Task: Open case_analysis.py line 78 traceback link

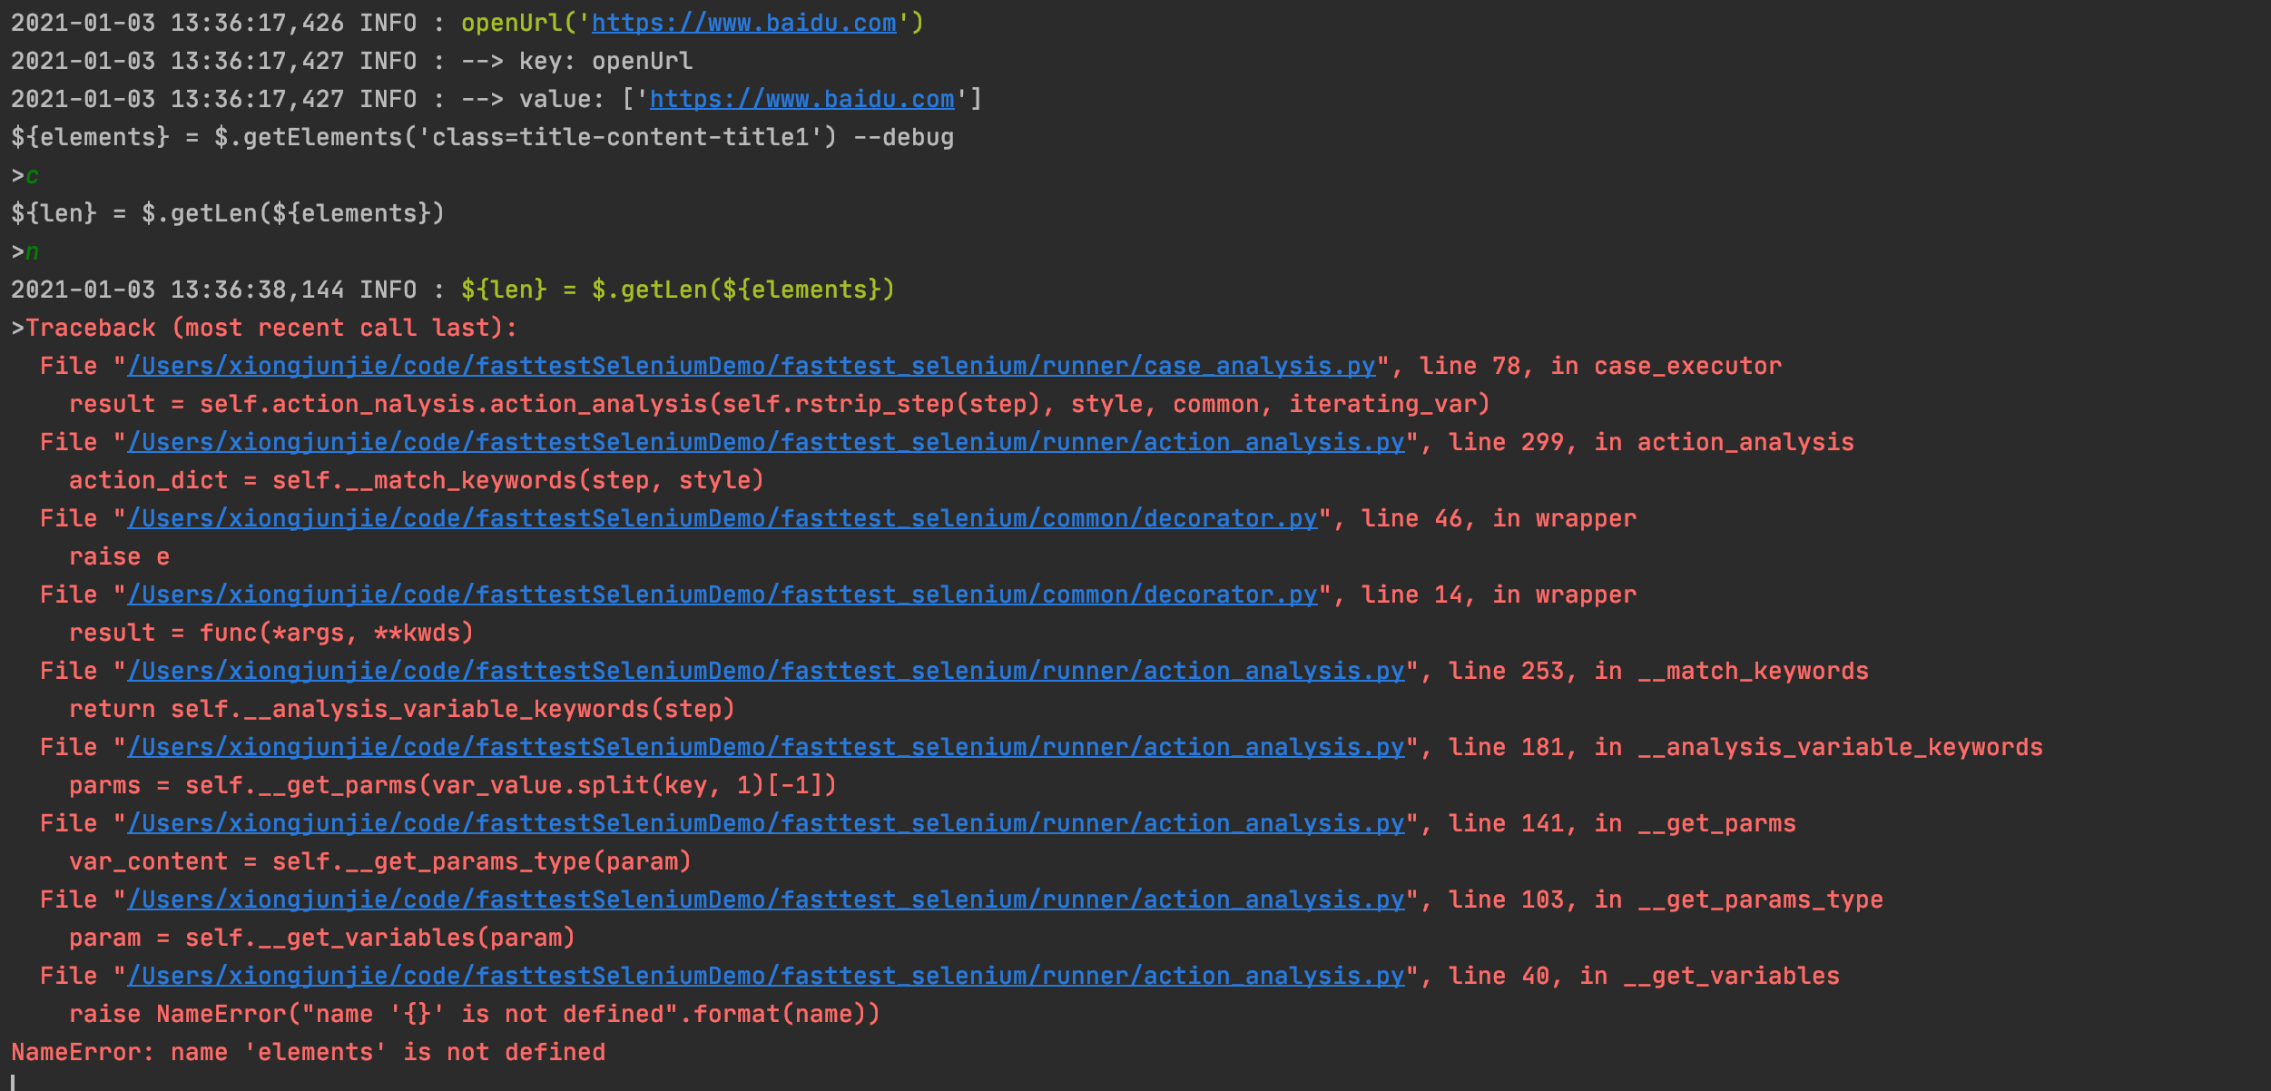Action: tap(752, 366)
